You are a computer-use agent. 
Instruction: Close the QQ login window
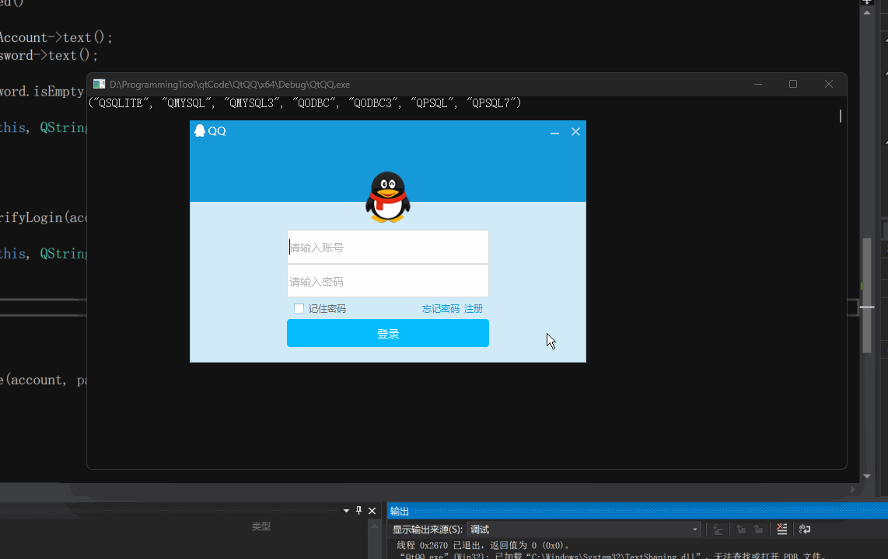click(x=575, y=132)
